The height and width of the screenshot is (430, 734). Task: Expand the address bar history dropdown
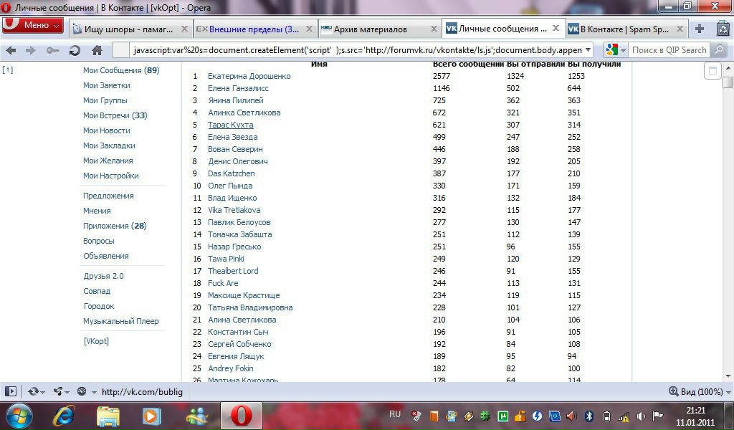[588, 50]
